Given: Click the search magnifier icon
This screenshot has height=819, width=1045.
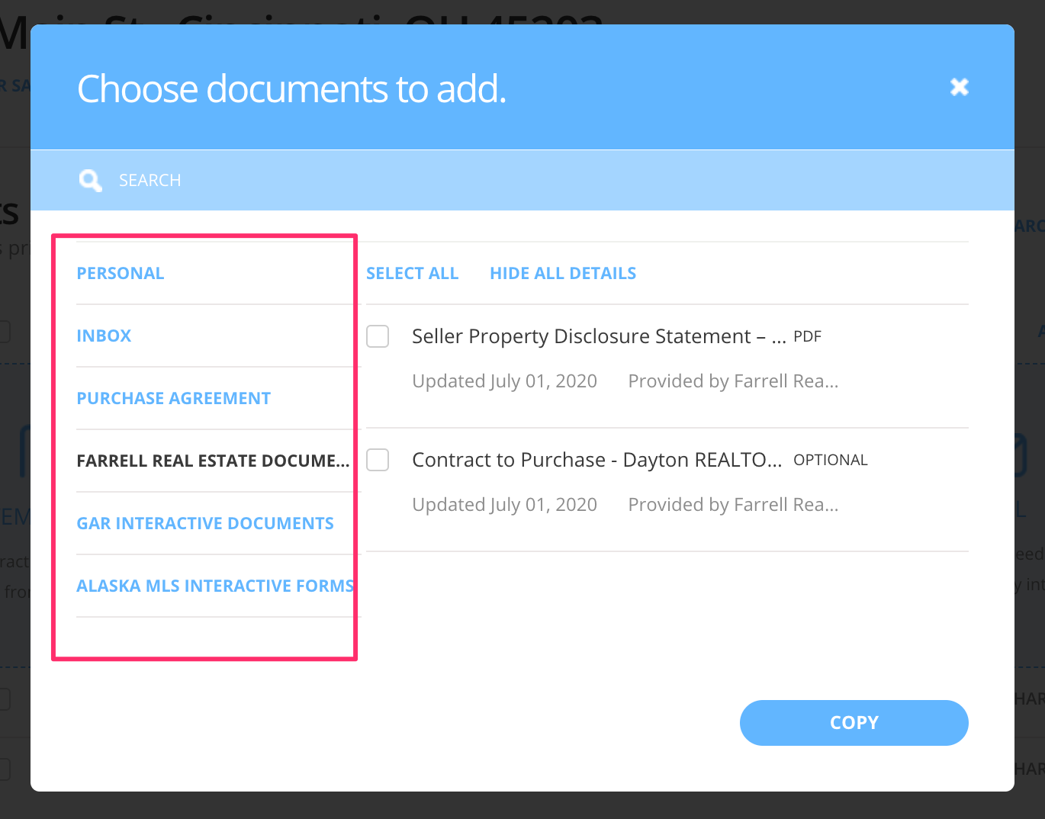Looking at the screenshot, I should pyautogui.click(x=90, y=180).
